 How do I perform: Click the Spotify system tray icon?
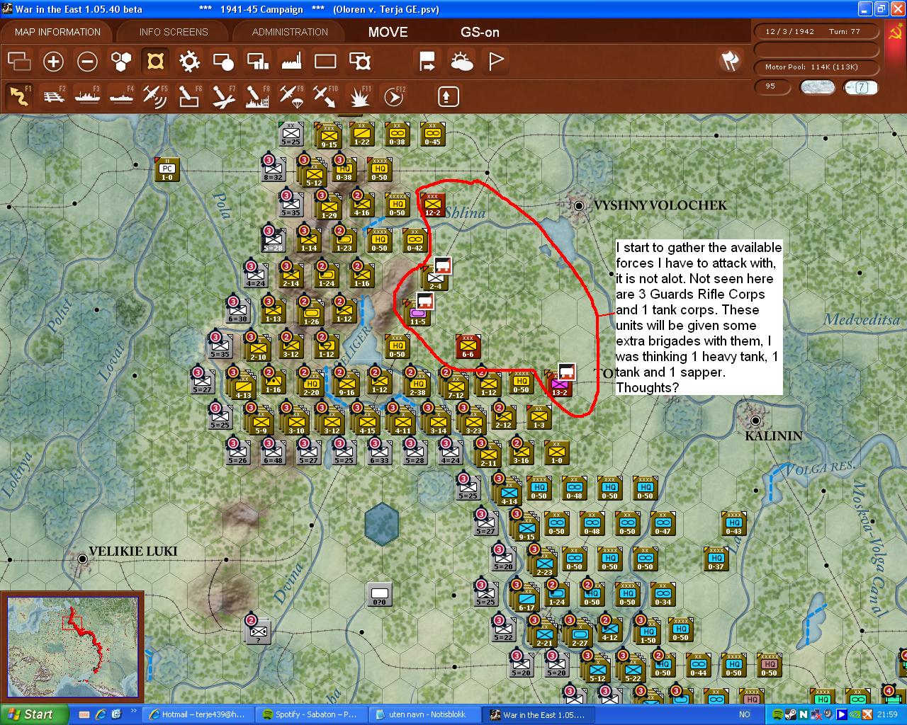[778, 714]
